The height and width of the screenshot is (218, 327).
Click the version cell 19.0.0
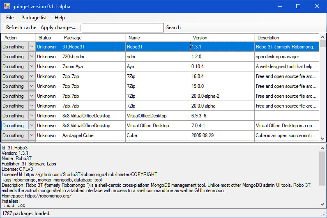click(x=222, y=86)
